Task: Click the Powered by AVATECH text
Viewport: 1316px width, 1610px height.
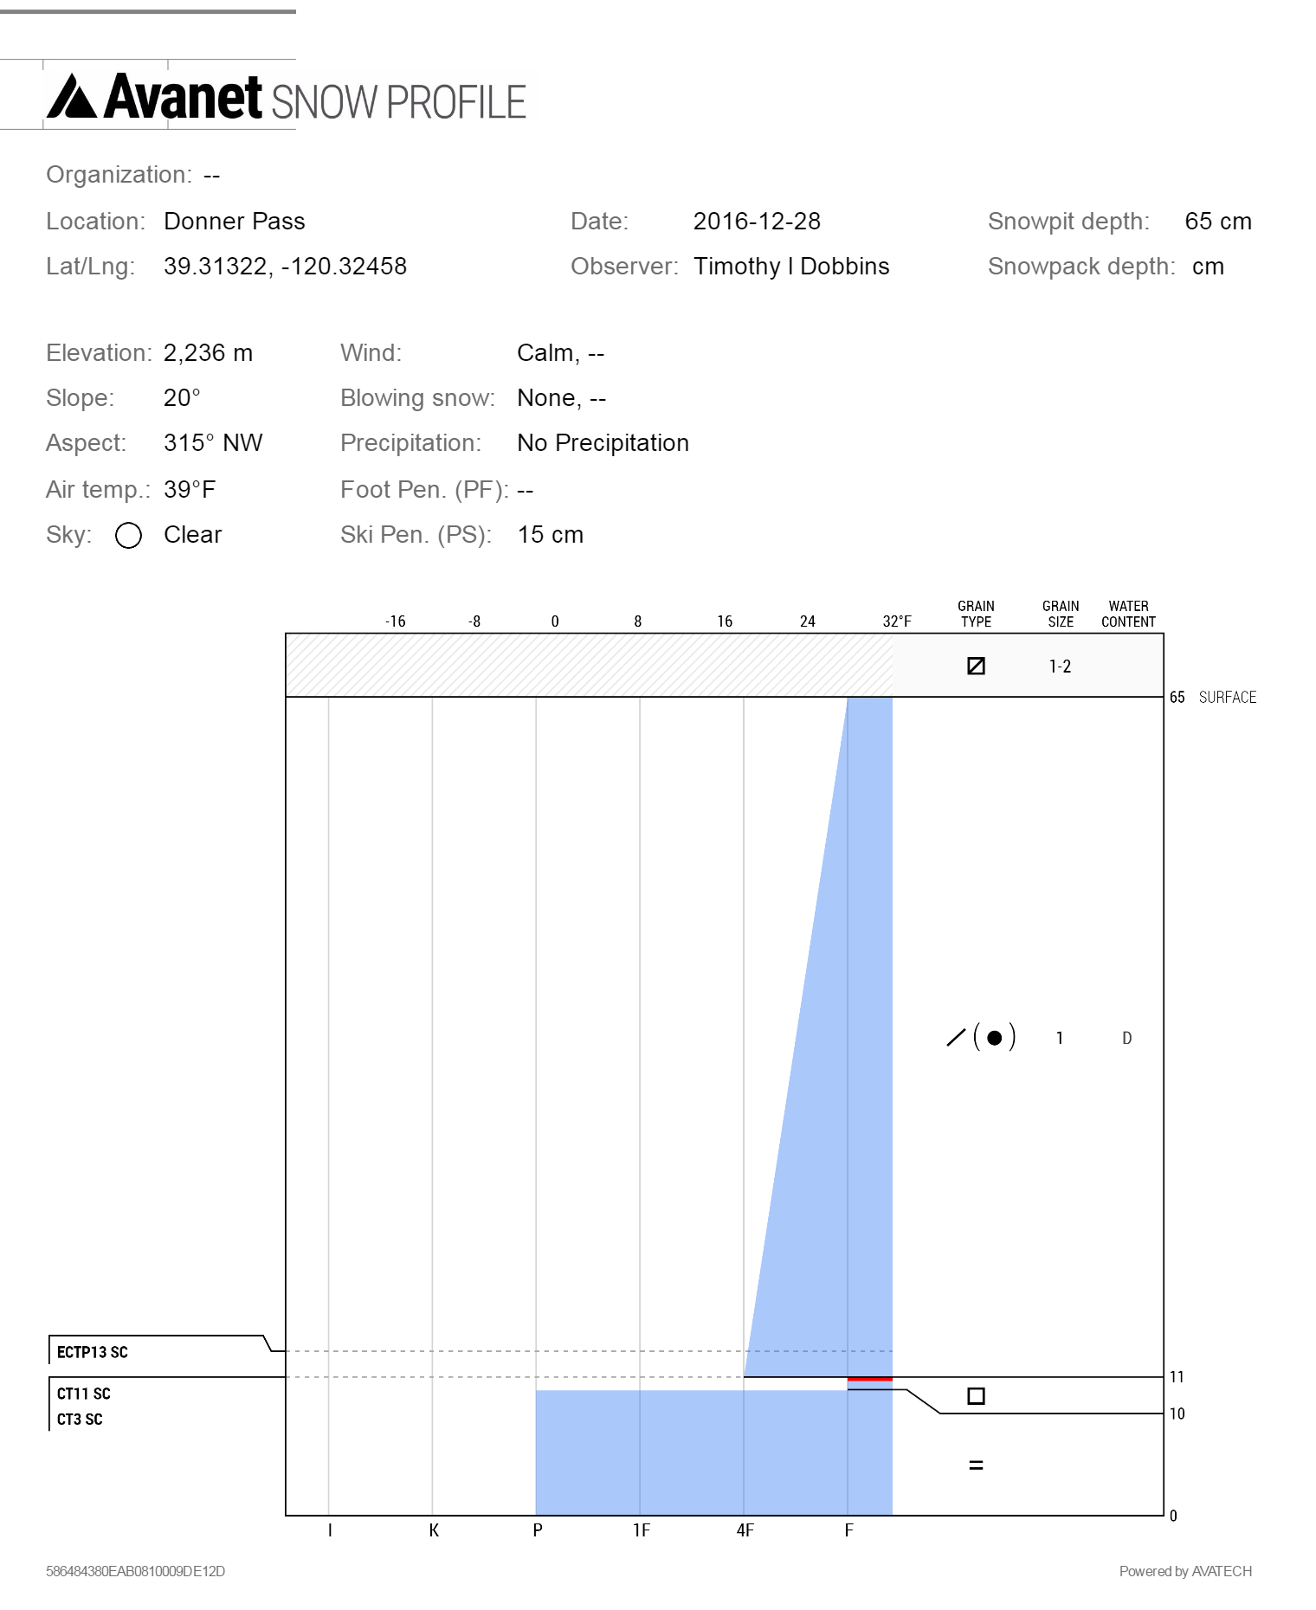Action: [1185, 1571]
